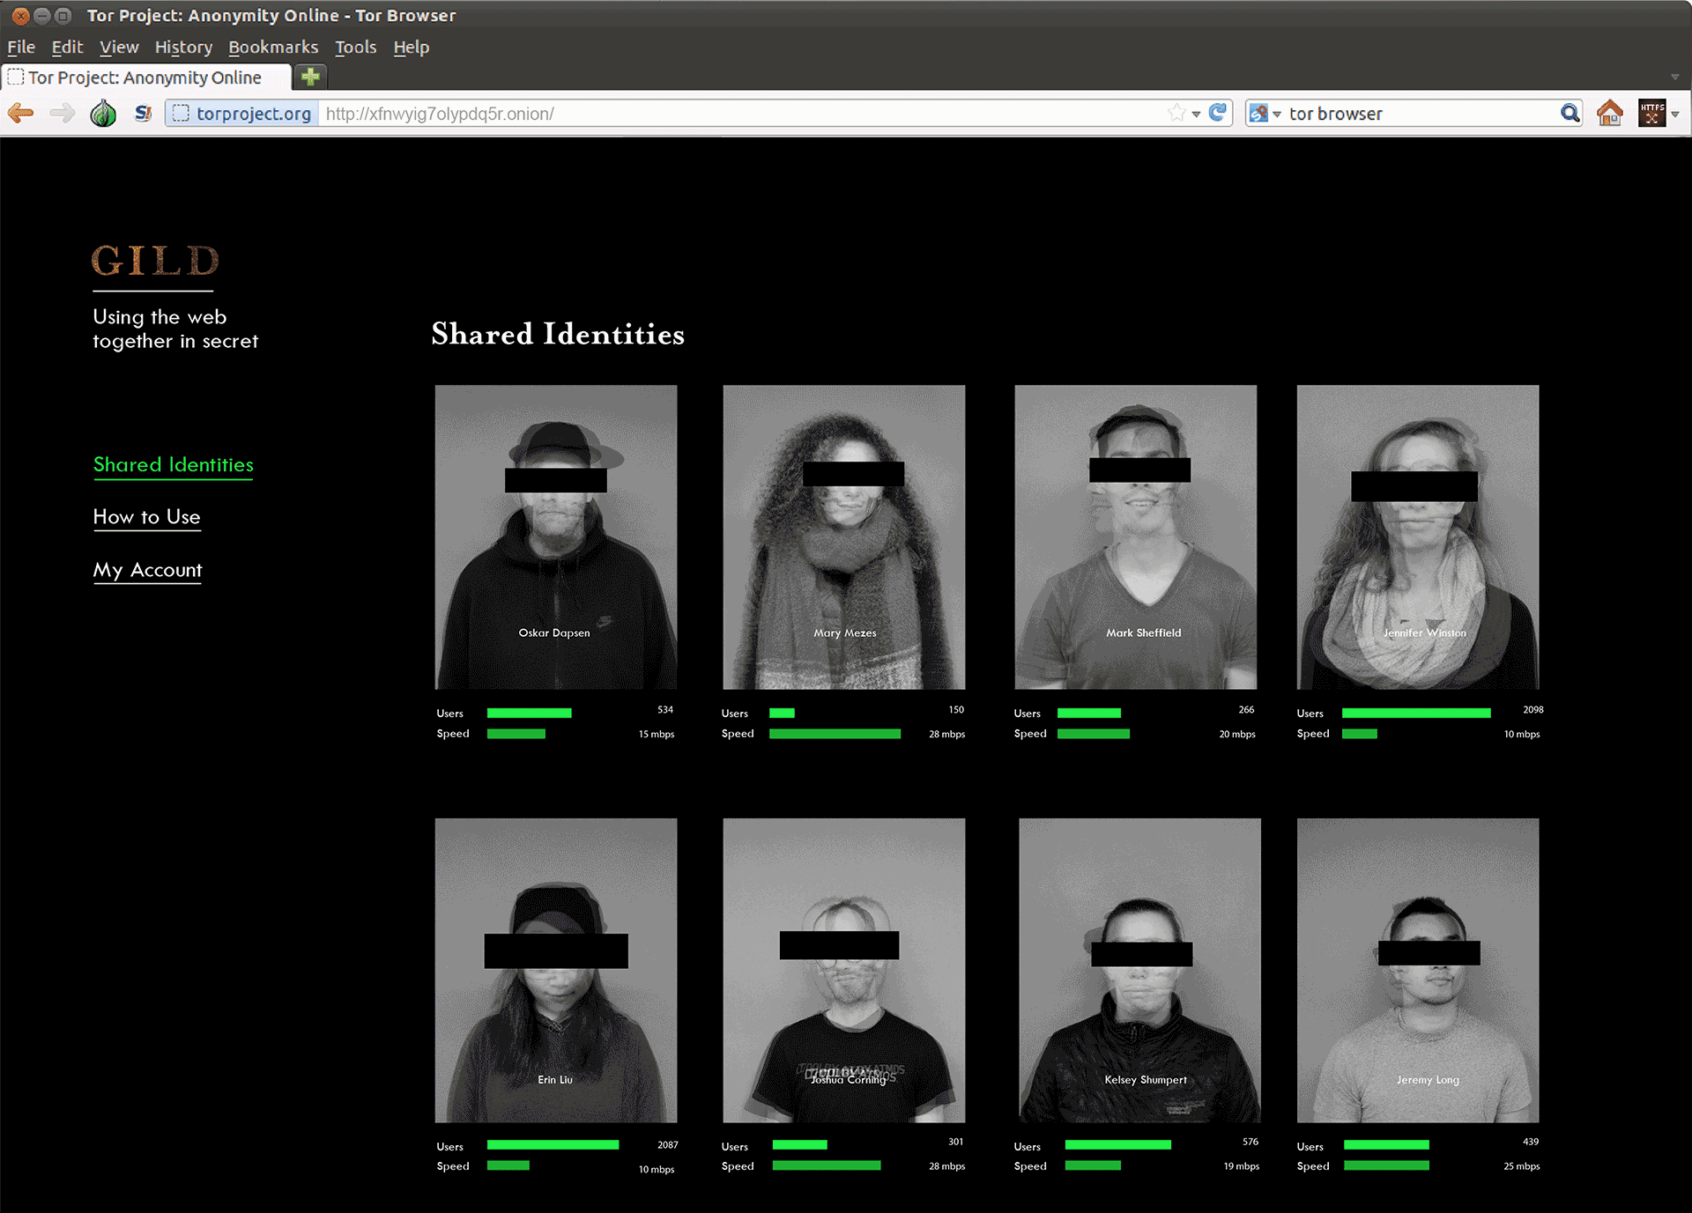Open the Tor onion button menu
This screenshot has height=1213, width=1692.
pos(103,113)
